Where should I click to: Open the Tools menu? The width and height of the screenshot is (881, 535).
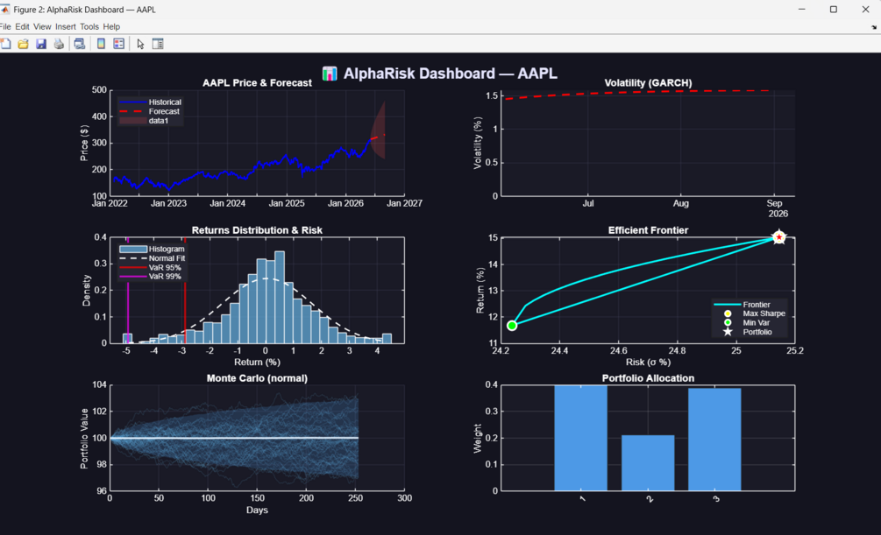click(x=89, y=26)
